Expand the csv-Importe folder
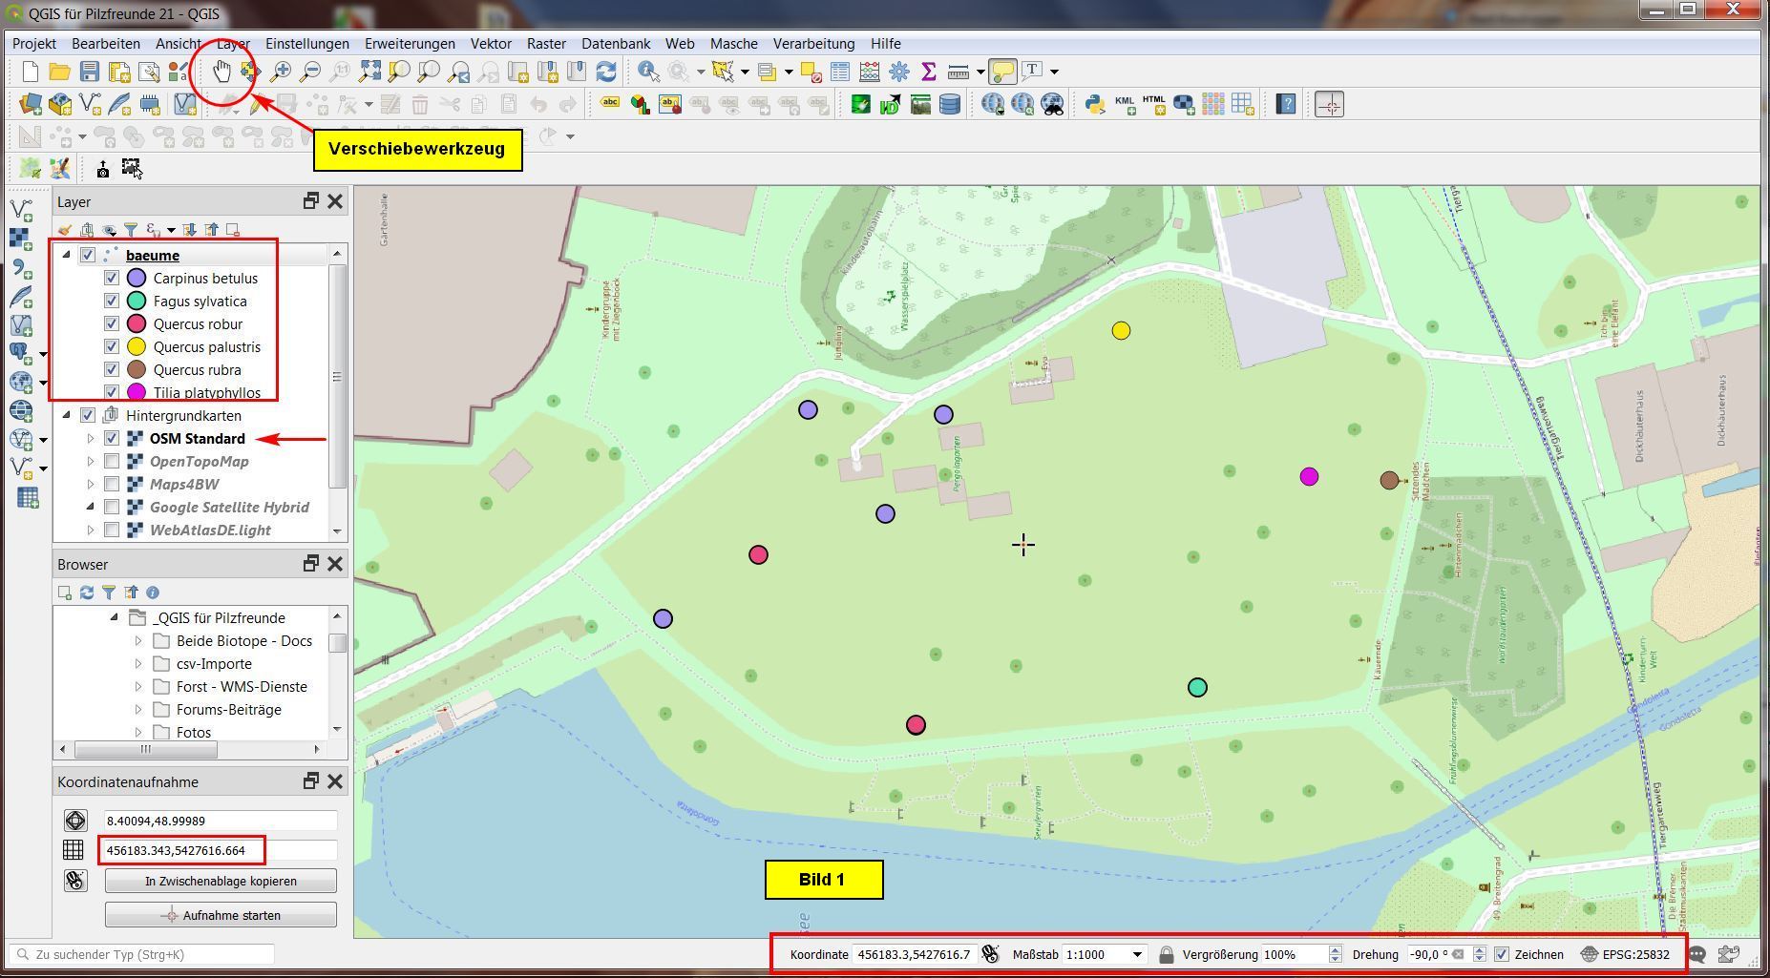Image resolution: width=1770 pixels, height=978 pixels. click(x=138, y=664)
